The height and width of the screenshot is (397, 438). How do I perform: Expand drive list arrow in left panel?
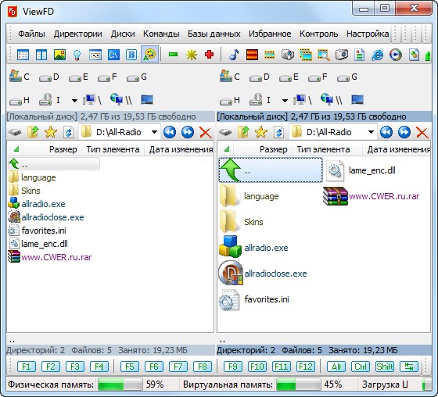(74, 100)
